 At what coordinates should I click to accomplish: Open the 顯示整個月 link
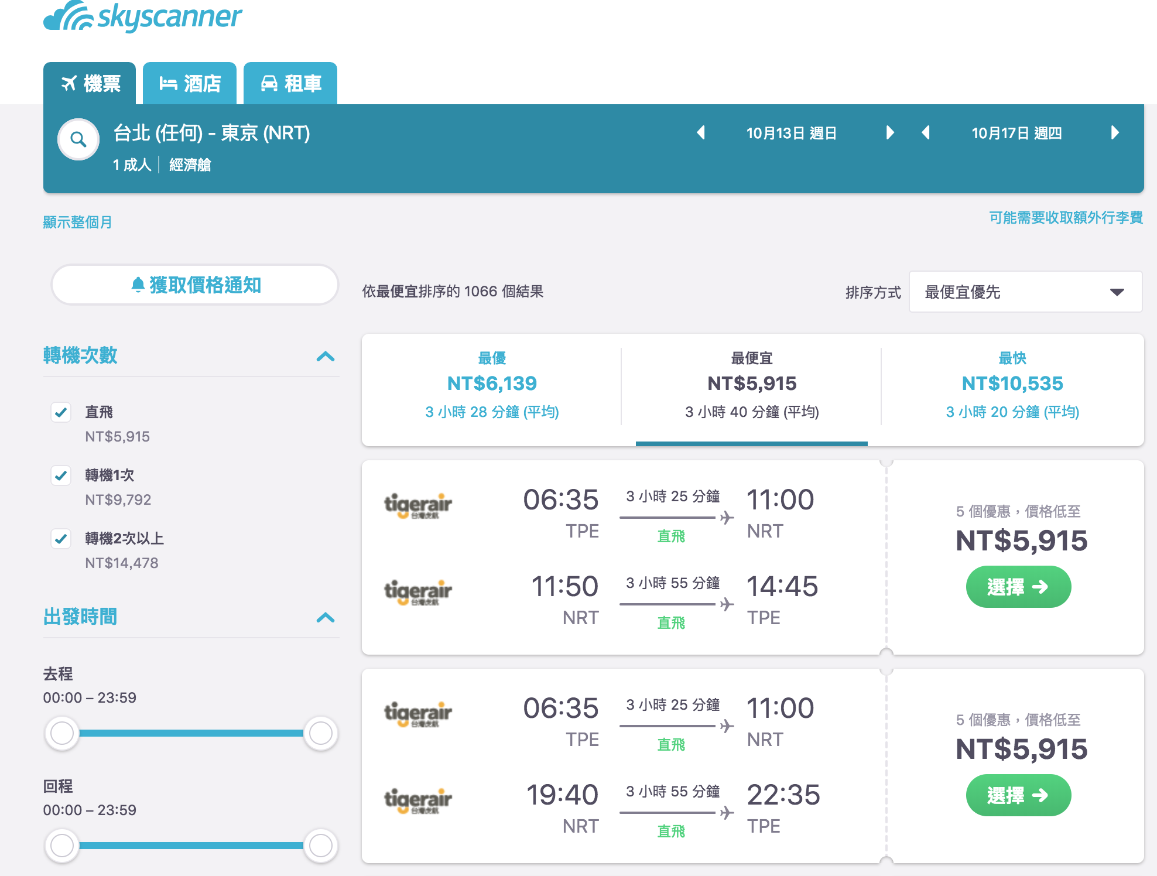pyautogui.click(x=77, y=223)
